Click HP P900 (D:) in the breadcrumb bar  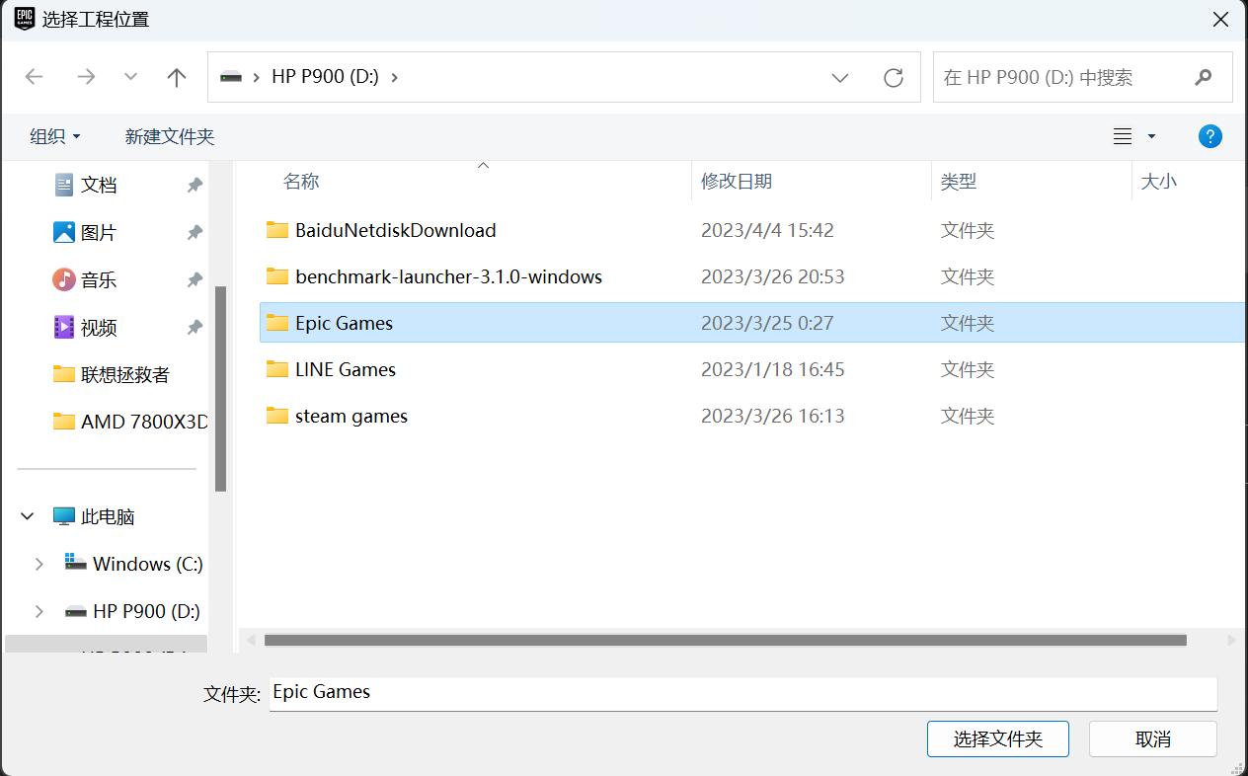pos(326,76)
